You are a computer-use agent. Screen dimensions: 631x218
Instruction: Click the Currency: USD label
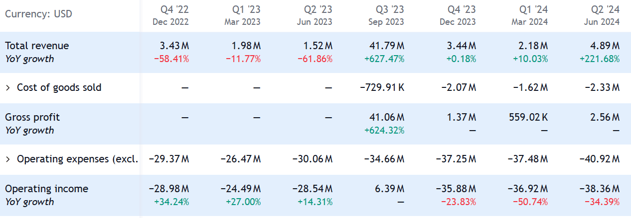point(38,14)
